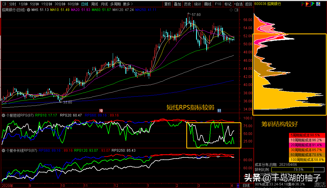Viewport: 327px width, 188px height.
Task: Toggle right side panel icon in chart header
Action: (x=236, y=10)
